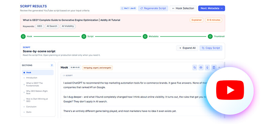The width and height of the screenshot is (269, 125).
Task: Click the Copy Script button
Action: [211, 48]
